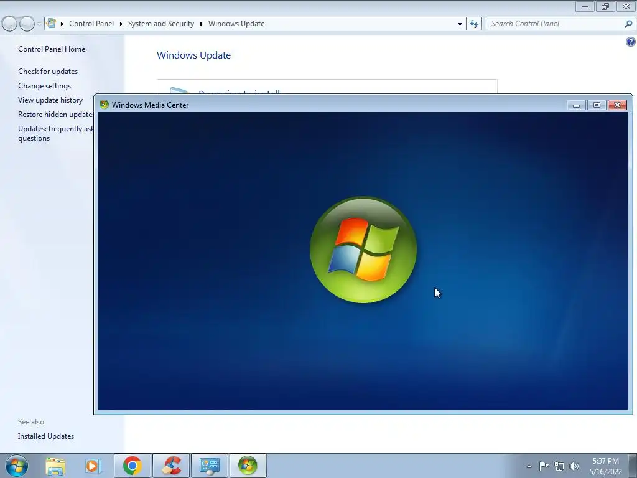Select Windows Update breadcrumb

point(236,24)
